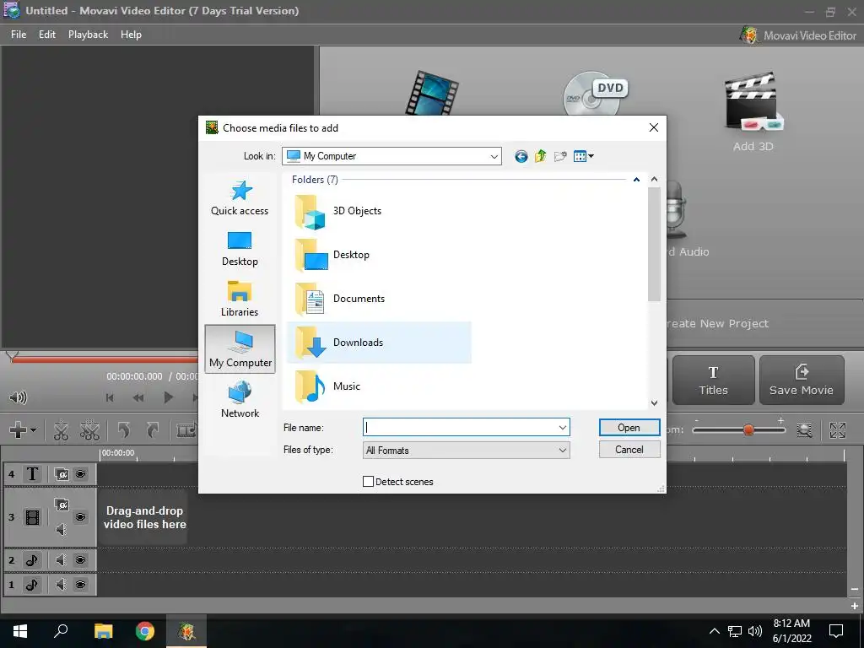Open the Files of type dropdown
This screenshot has width=864, height=648.
pos(466,451)
